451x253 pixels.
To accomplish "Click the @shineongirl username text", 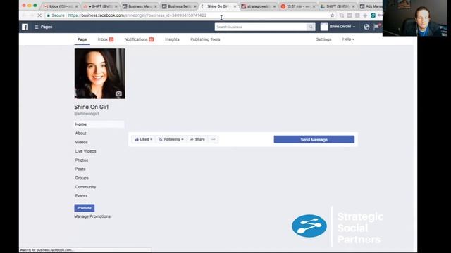I will pyautogui.click(x=87, y=114).
